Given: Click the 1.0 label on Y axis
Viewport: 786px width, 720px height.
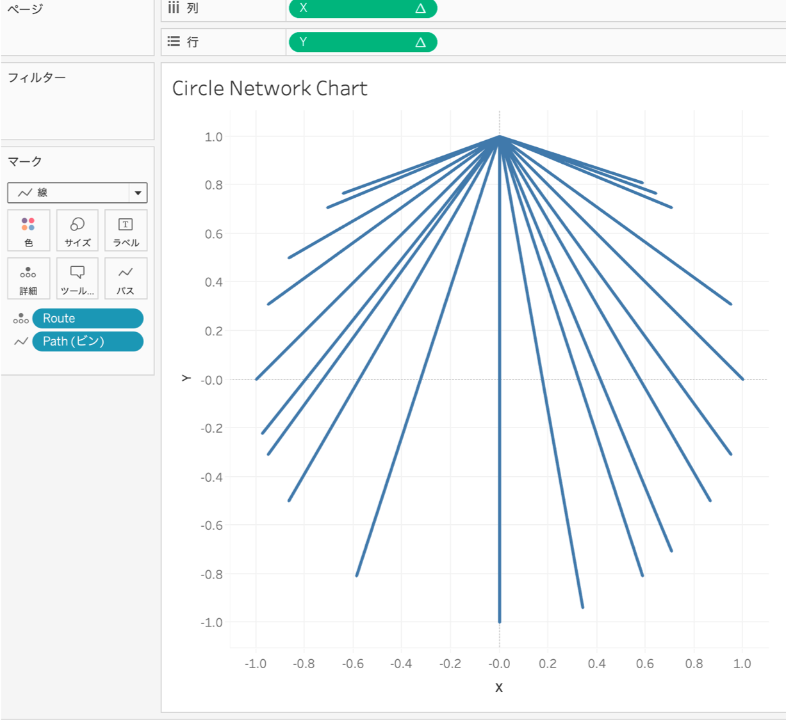Looking at the screenshot, I should (x=213, y=137).
